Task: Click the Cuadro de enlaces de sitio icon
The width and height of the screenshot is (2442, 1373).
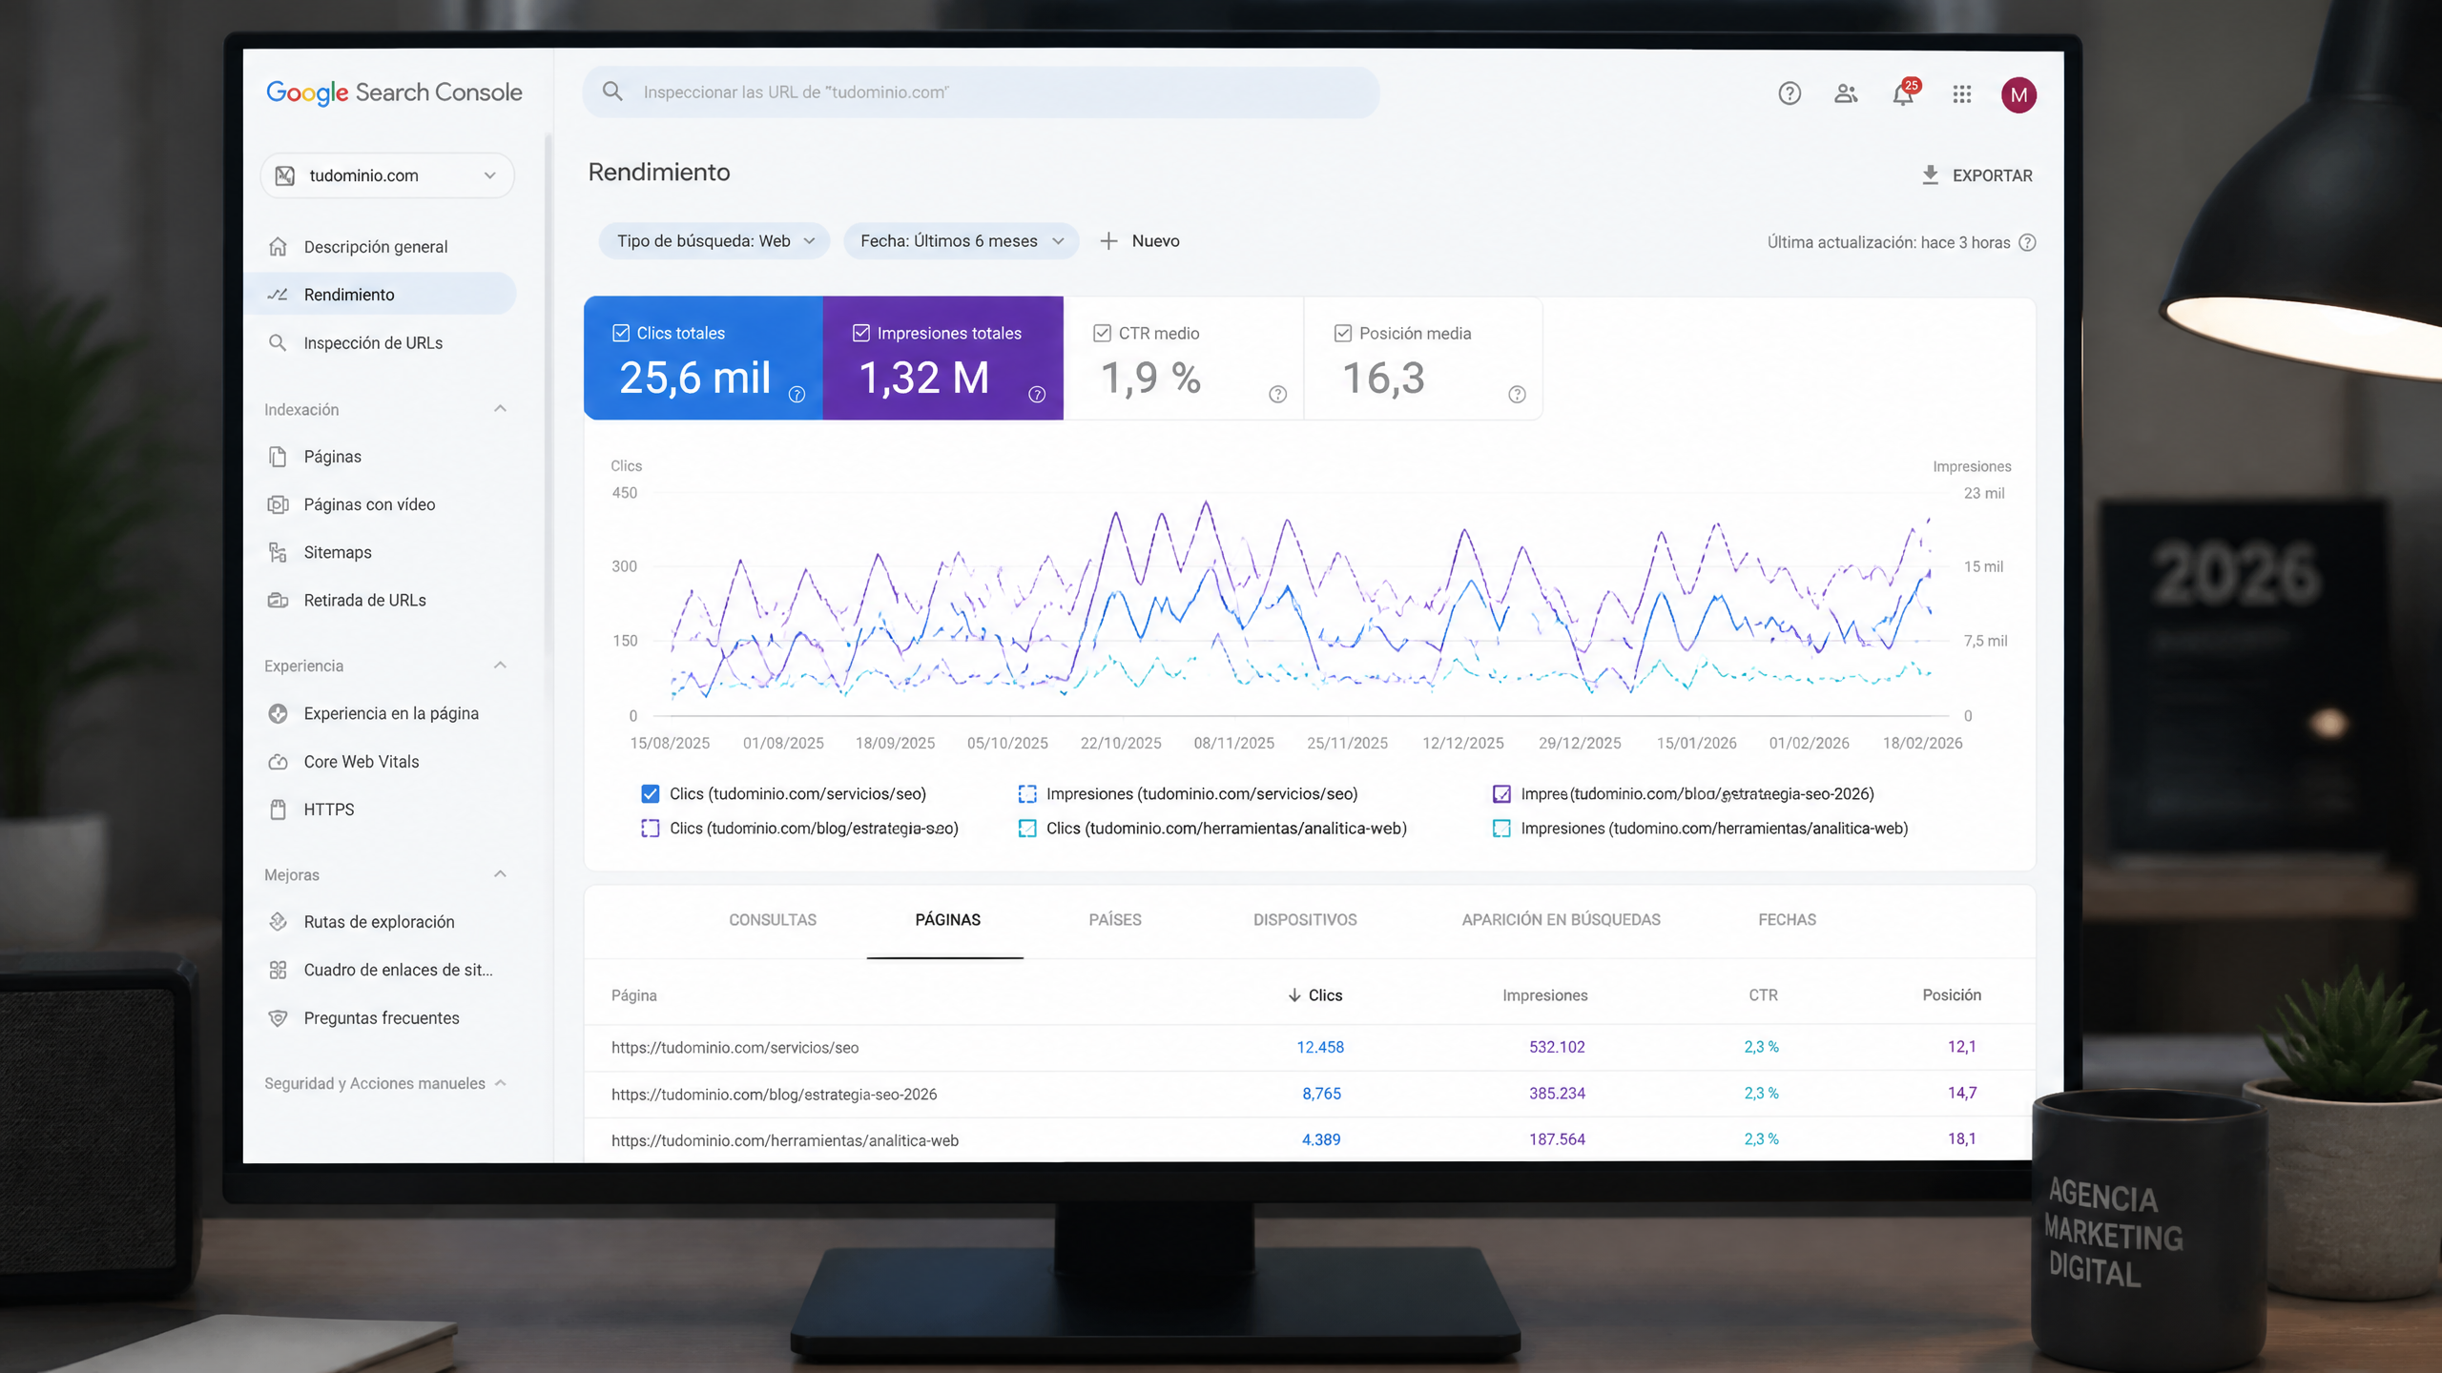Action: point(278,970)
